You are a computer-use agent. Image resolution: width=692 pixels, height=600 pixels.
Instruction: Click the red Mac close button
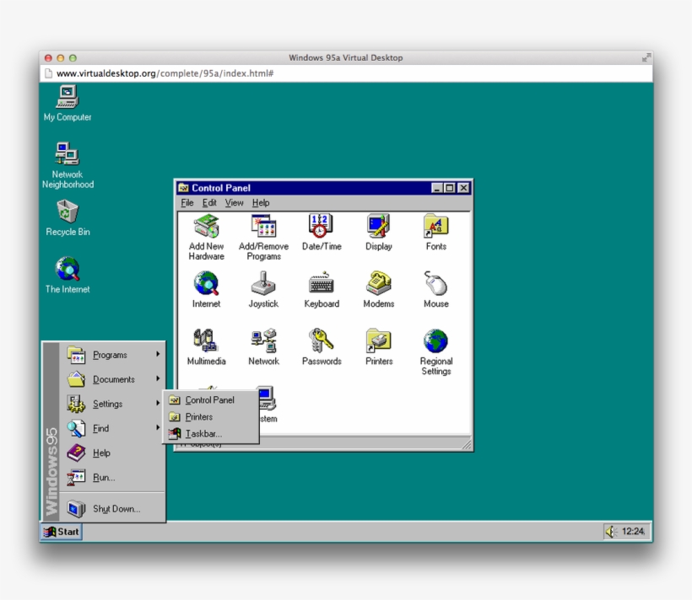point(49,58)
